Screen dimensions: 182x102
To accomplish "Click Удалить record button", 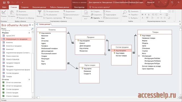I will click(95, 18).
